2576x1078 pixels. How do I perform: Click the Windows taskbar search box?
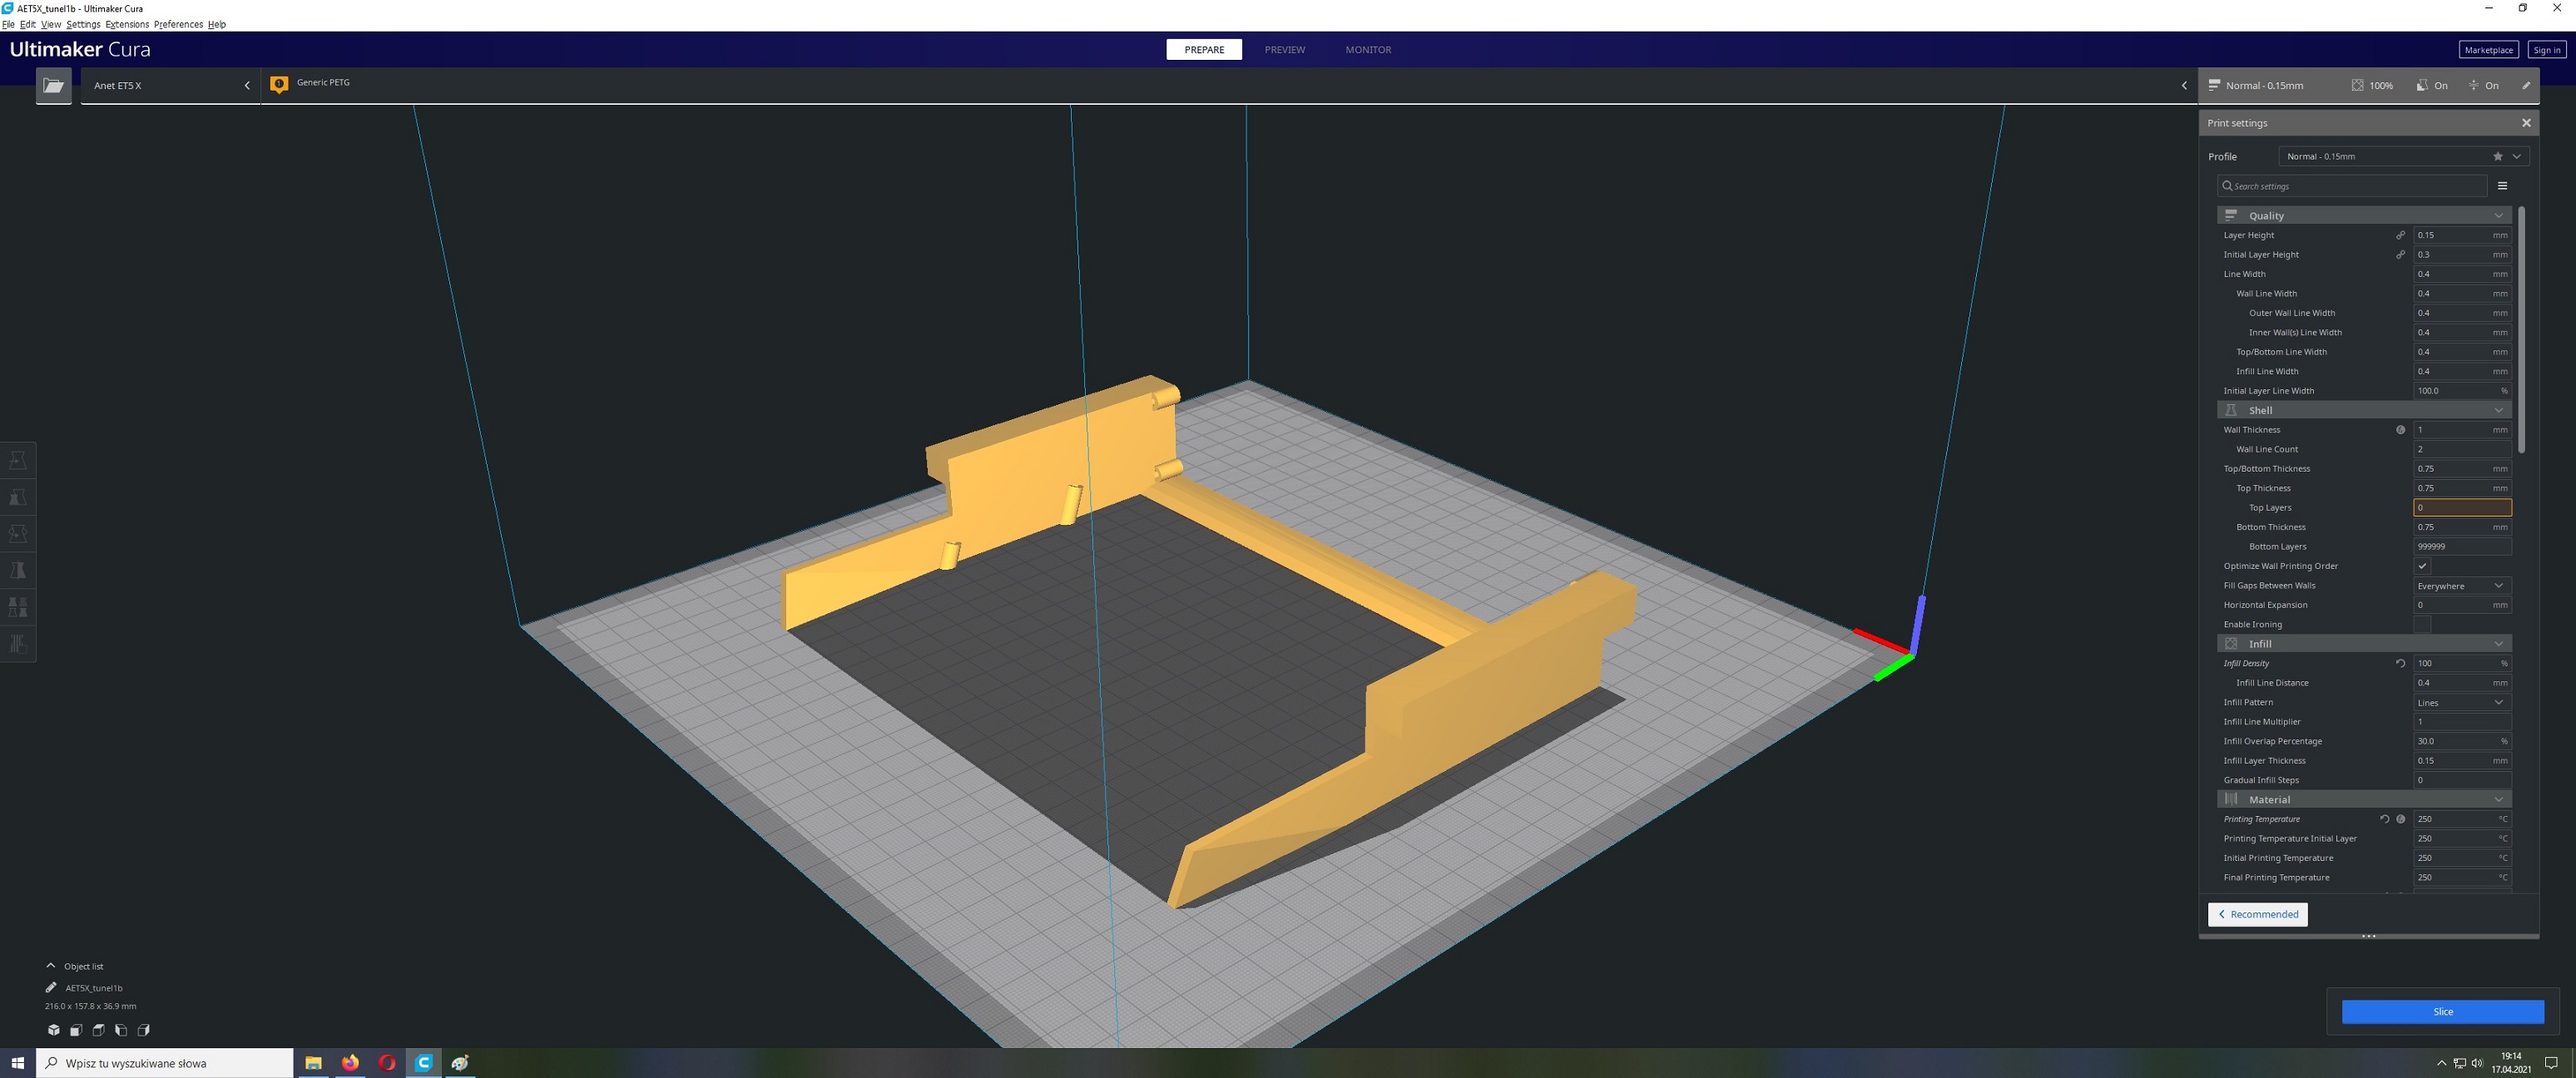[x=165, y=1063]
